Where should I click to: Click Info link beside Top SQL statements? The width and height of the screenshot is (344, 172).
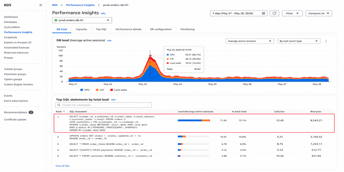click(113, 99)
